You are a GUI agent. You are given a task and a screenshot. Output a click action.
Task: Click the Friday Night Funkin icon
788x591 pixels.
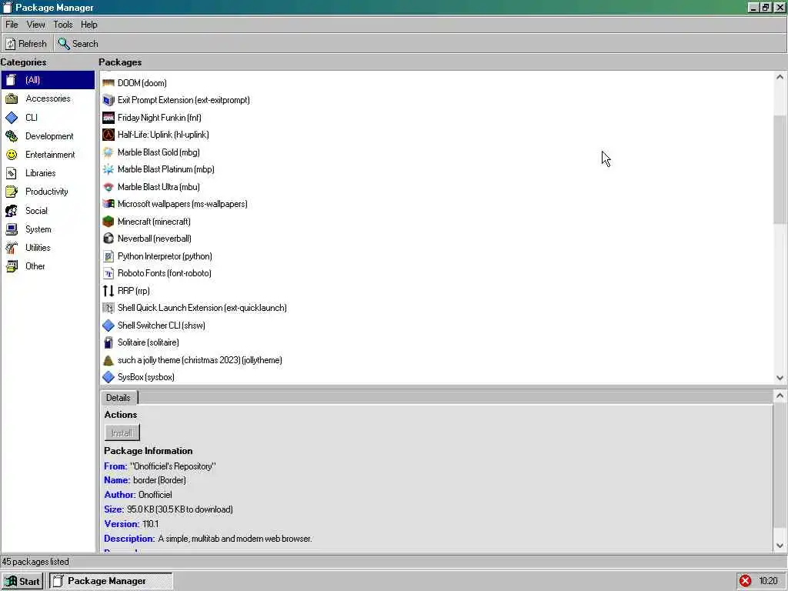coord(109,118)
